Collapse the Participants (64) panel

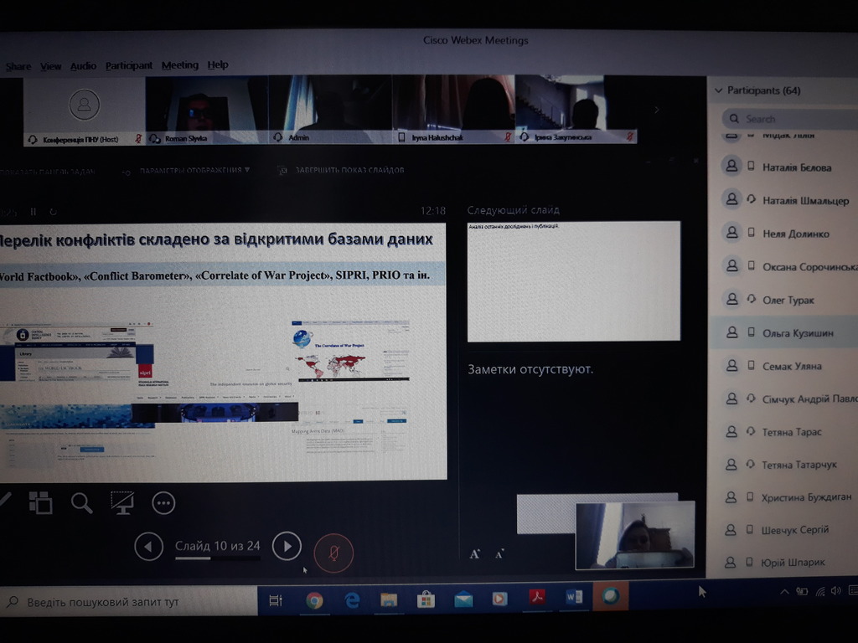[x=718, y=90]
